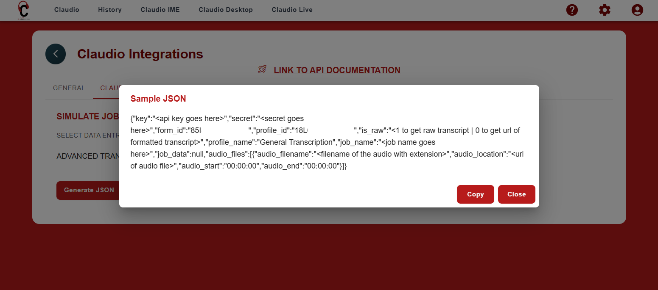Open the settings gear icon
The width and height of the screenshot is (658, 290).
(x=605, y=10)
